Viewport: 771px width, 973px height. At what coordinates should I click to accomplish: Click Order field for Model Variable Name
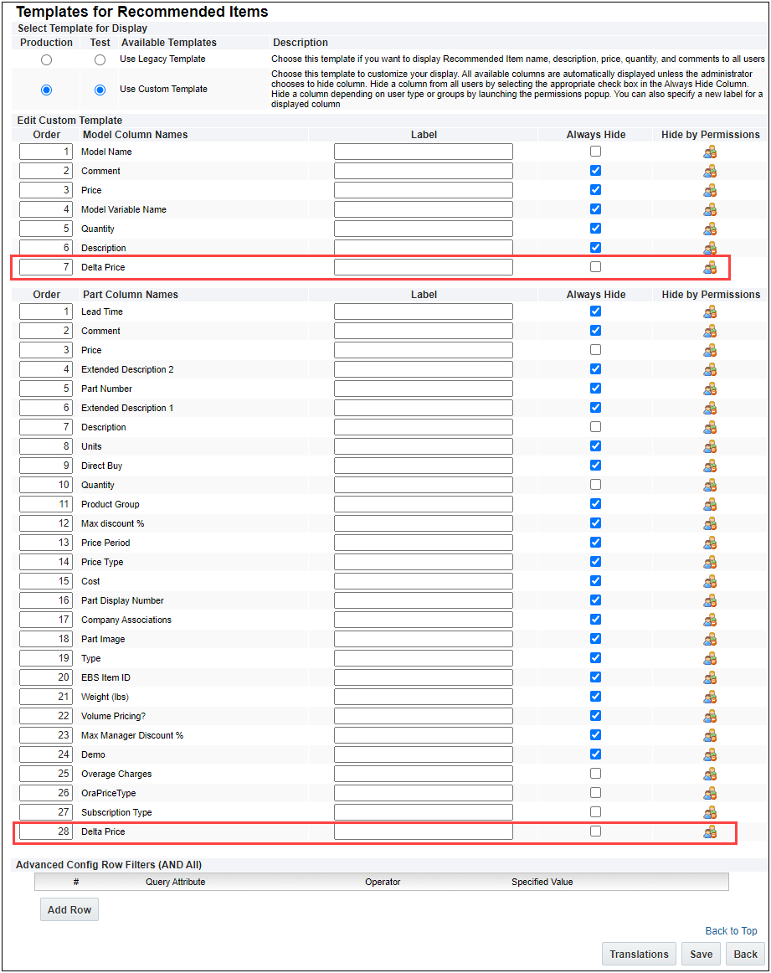46,209
